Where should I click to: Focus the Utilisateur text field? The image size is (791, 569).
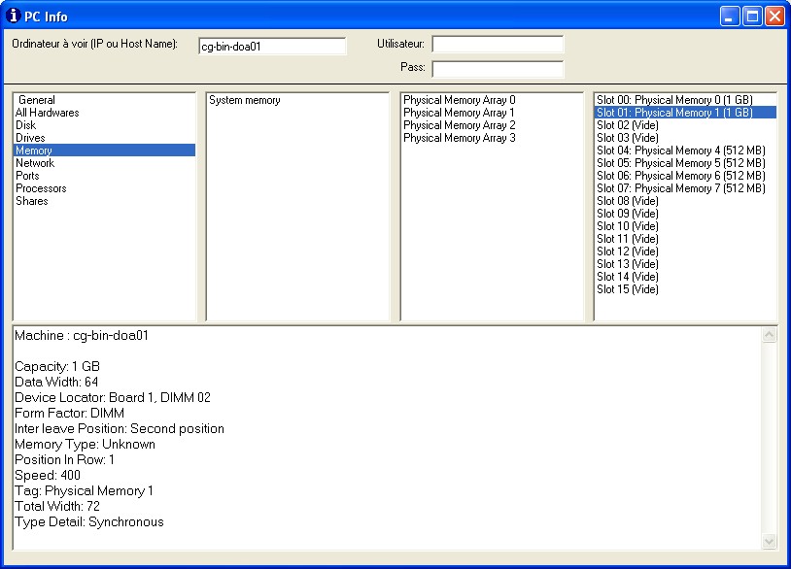tap(498, 45)
